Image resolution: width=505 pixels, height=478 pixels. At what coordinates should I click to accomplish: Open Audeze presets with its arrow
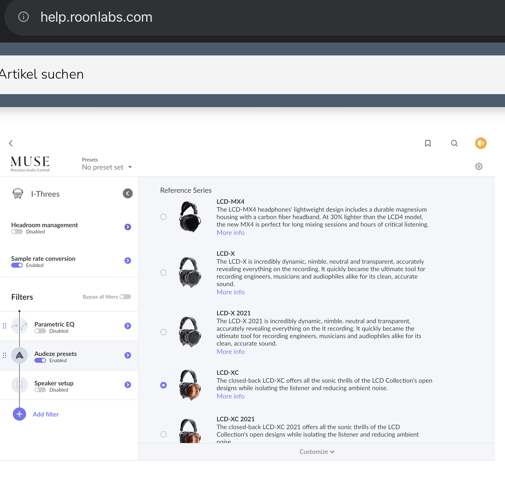[x=128, y=355]
